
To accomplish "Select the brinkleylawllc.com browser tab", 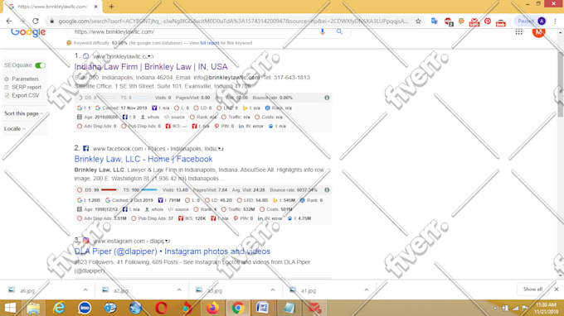I will click(52, 7).
